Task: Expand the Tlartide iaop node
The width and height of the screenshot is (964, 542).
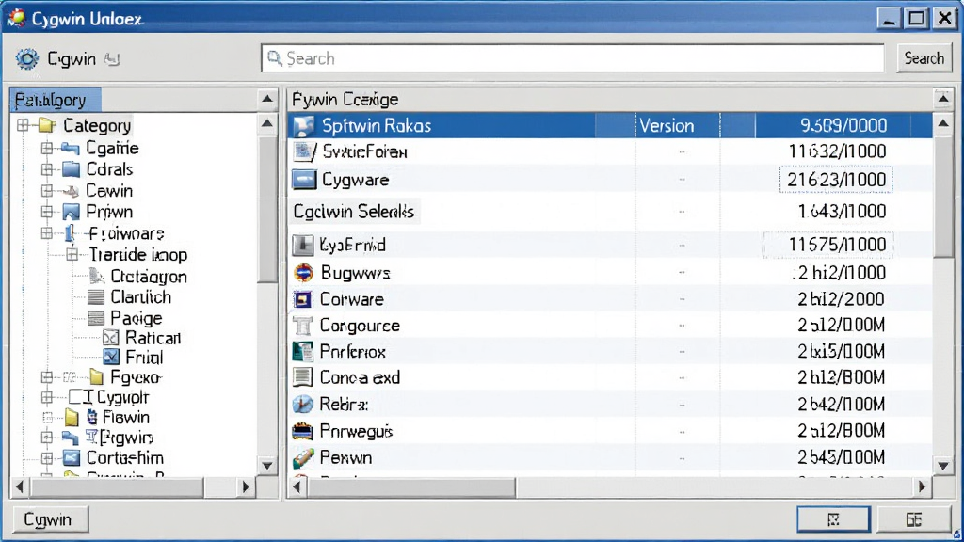Action: pyautogui.click(x=72, y=254)
